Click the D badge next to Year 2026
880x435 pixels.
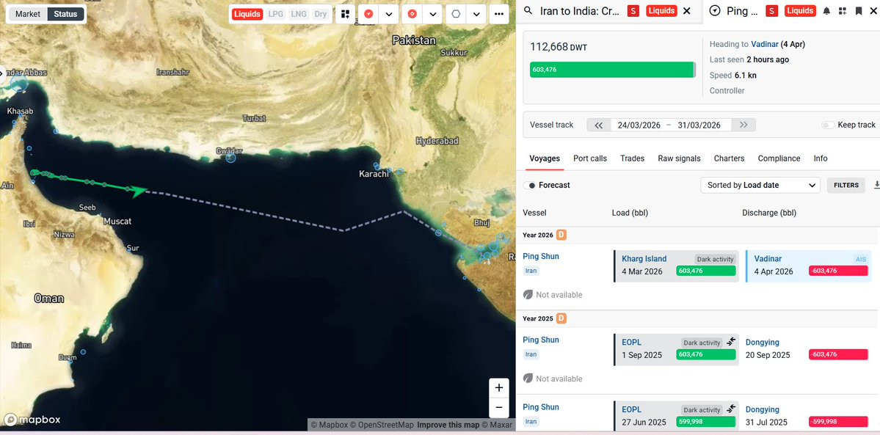561,235
